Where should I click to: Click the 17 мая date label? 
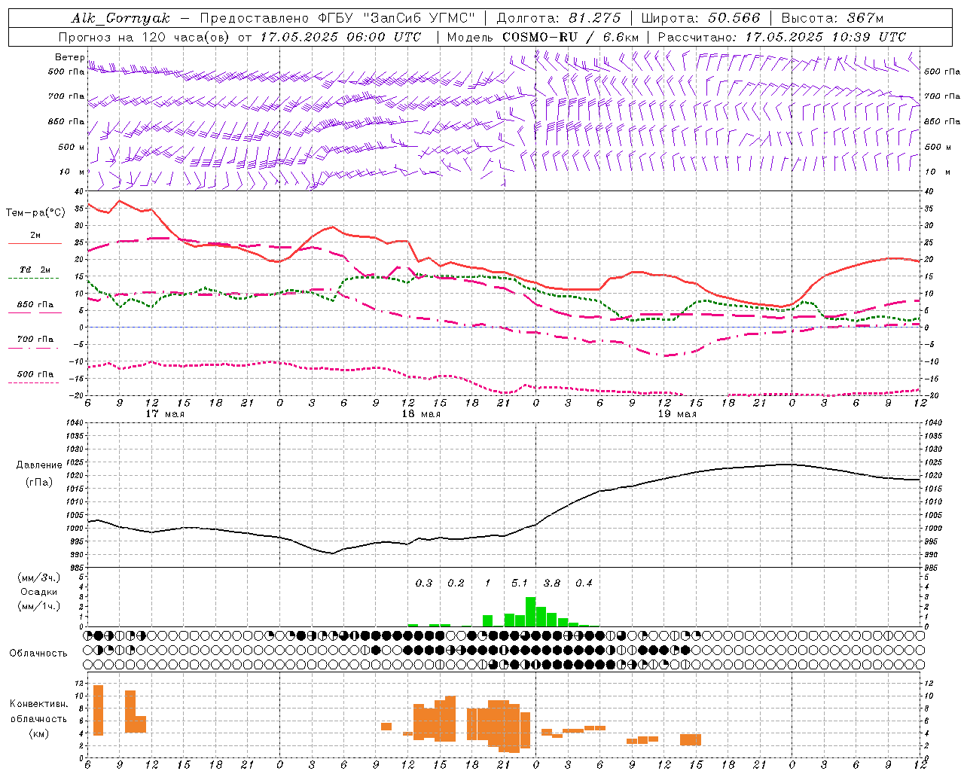165,413
